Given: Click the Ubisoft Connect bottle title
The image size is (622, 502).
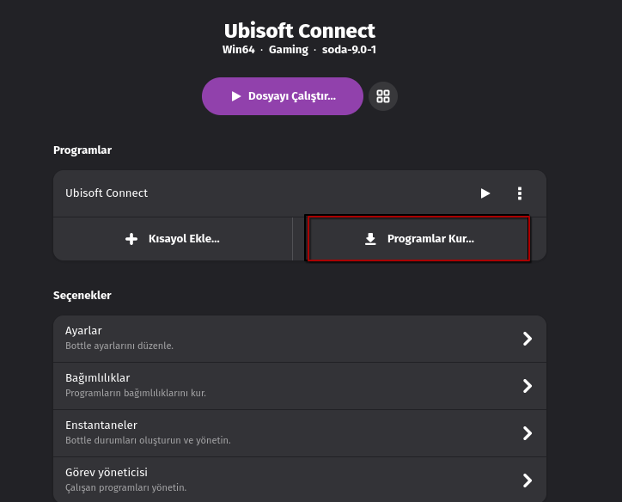Looking at the screenshot, I should click(300, 31).
